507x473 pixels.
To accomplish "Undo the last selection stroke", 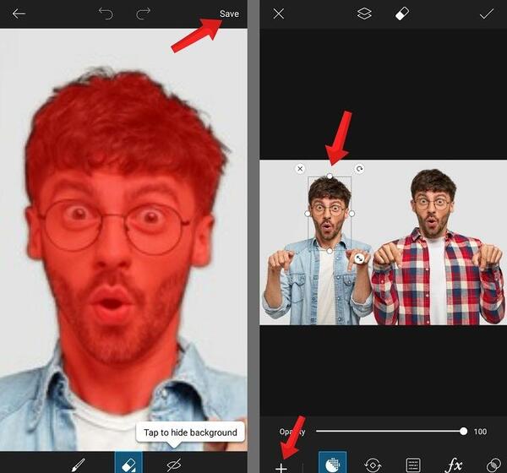I will 106,14.
